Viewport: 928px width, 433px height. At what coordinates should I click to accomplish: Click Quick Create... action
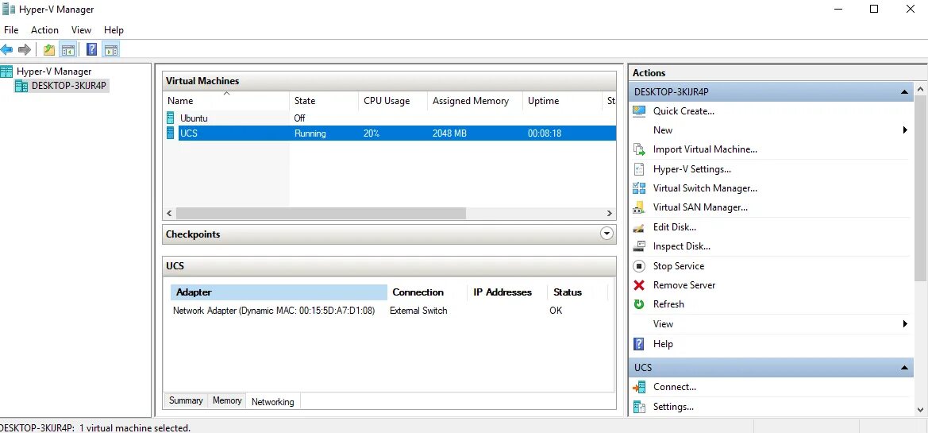coord(683,110)
